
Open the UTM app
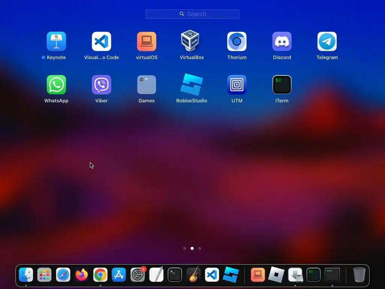pyautogui.click(x=237, y=85)
